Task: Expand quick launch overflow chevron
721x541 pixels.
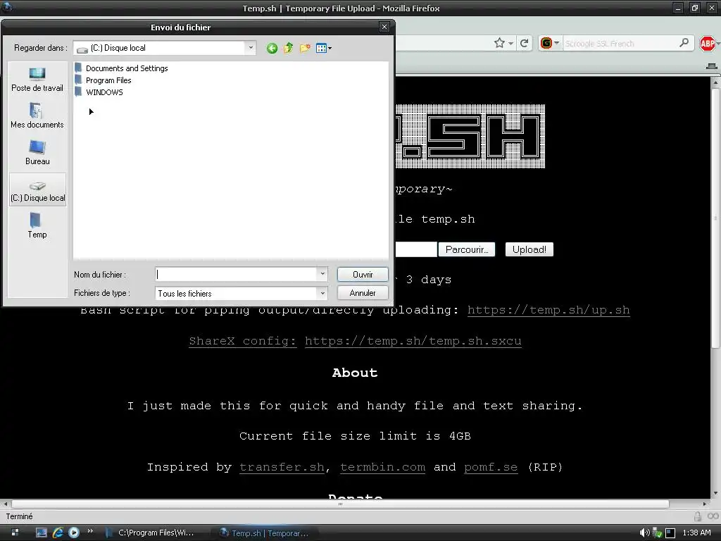Action: pos(90,531)
